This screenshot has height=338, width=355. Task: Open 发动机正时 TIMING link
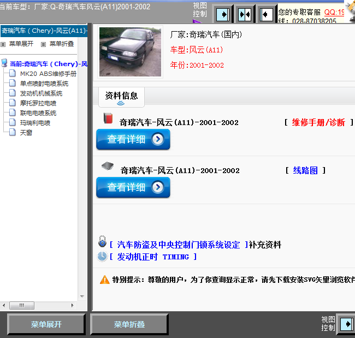(x=153, y=257)
